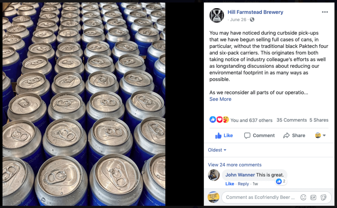The width and height of the screenshot is (337, 208).
Task: Open the GIF picker in comment box
Action: click(x=313, y=197)
